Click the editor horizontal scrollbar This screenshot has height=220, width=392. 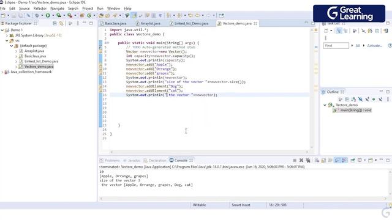tap(209, 152)
